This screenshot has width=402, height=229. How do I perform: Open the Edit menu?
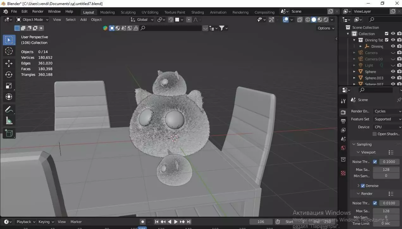coord(24,11)
